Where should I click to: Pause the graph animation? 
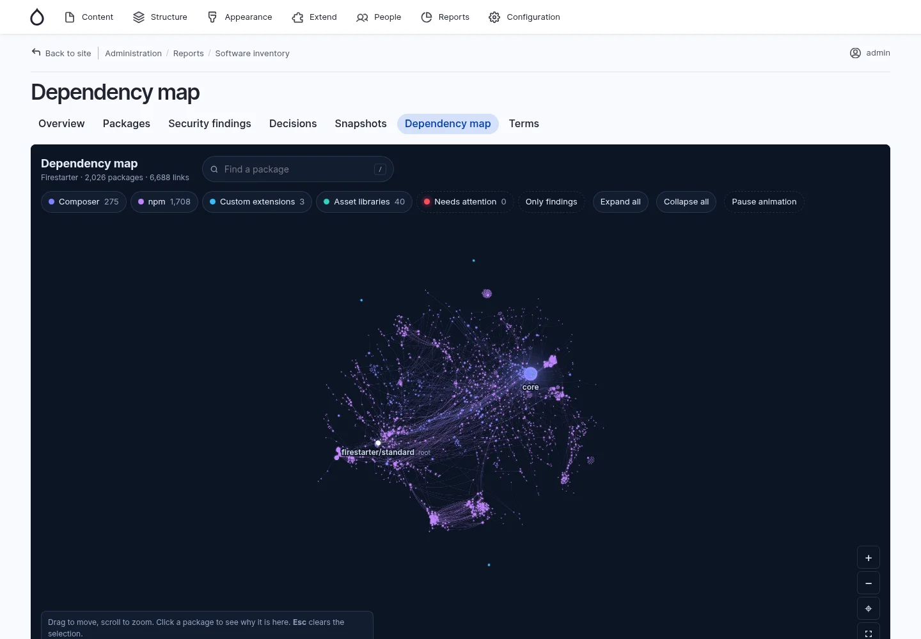pyautogui.click(x=764, y=202)
